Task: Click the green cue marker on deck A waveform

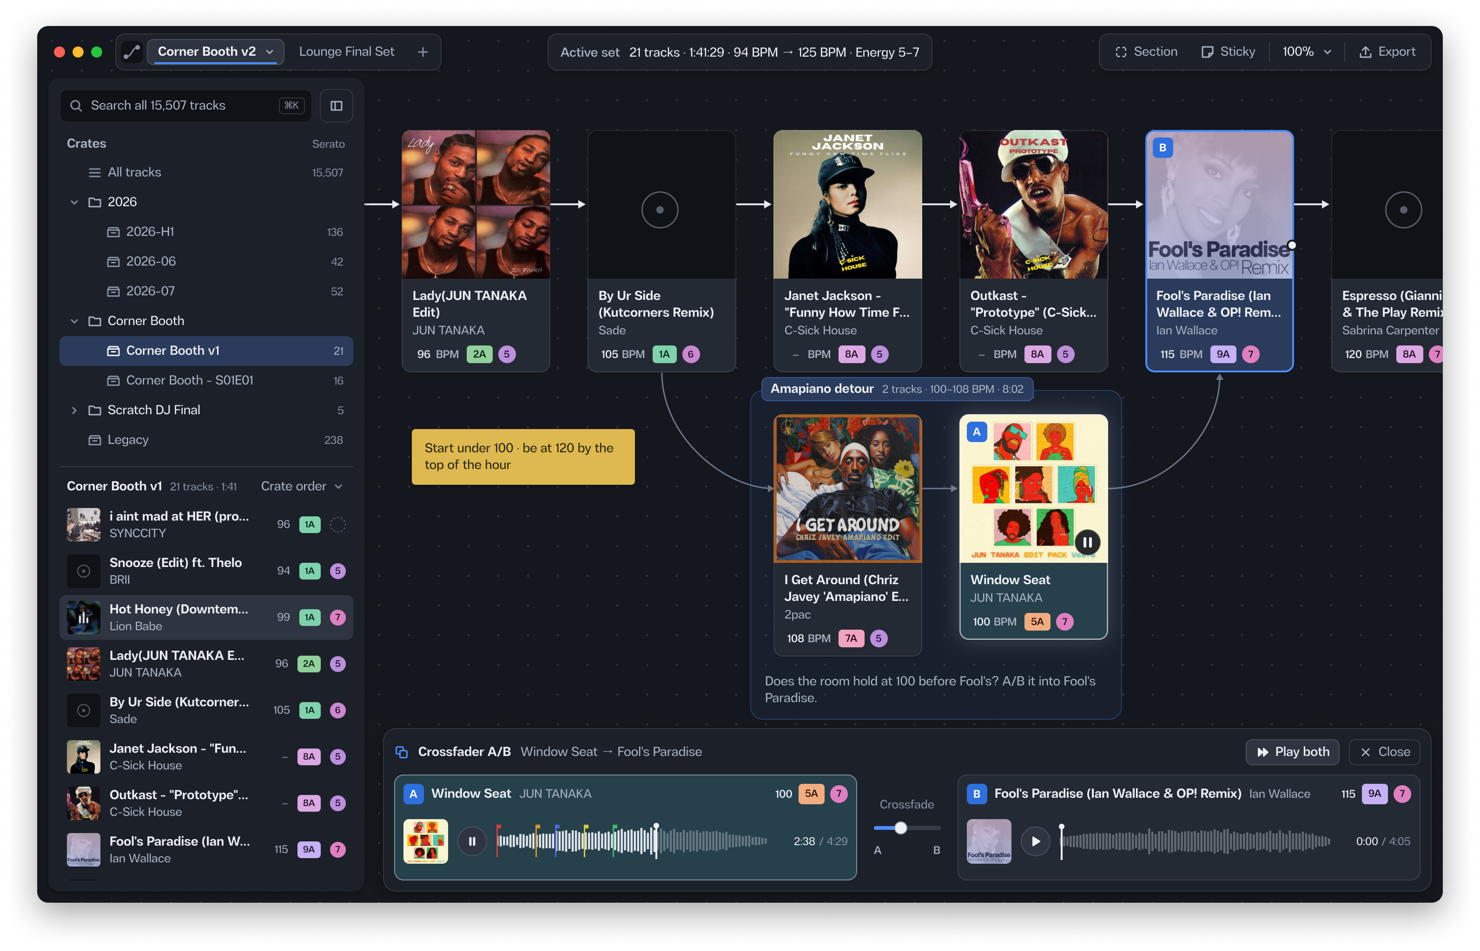Action: coord(614,840)
